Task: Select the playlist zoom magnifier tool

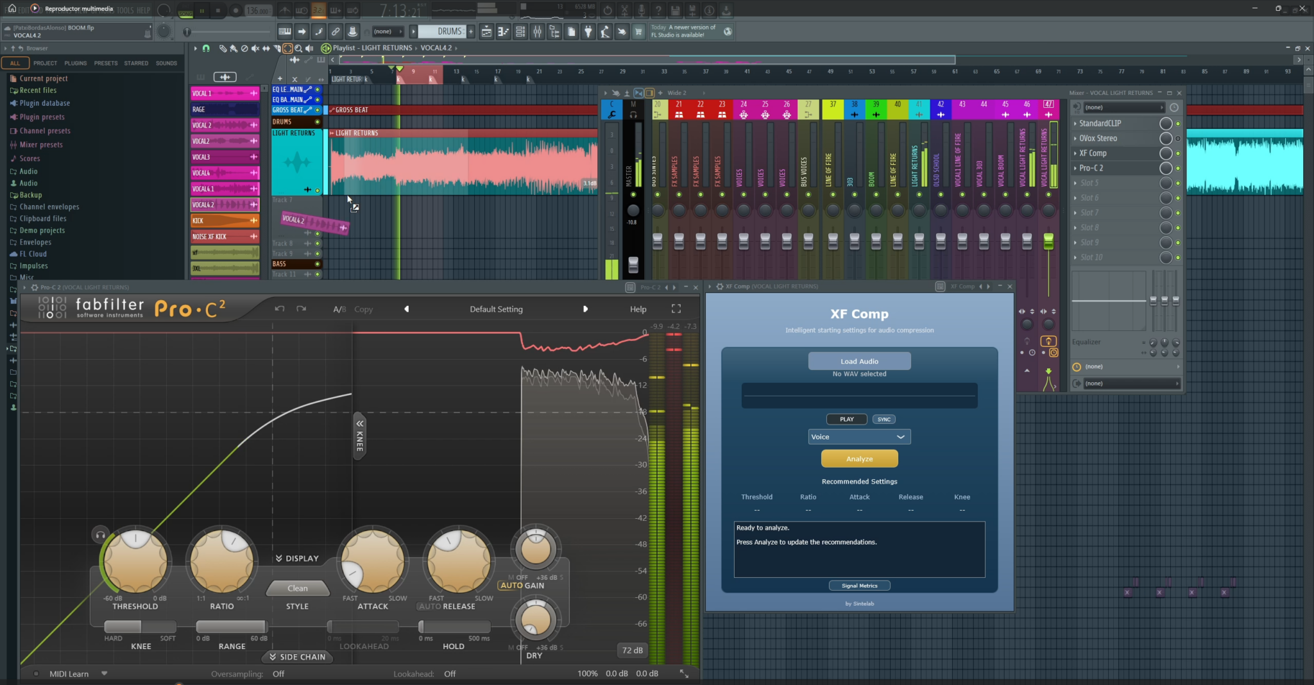Action: 298,48
